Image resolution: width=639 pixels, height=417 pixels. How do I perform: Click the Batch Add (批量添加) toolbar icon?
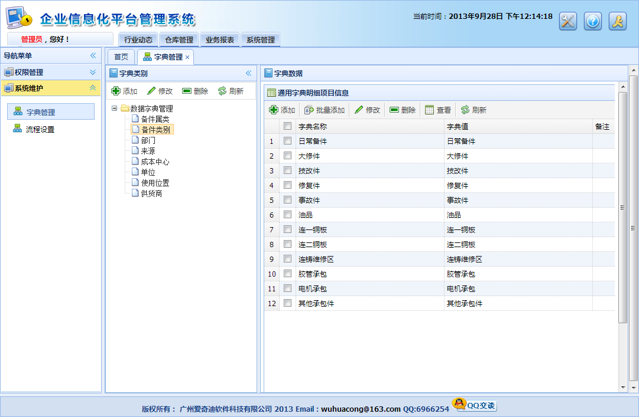(309, 110)
